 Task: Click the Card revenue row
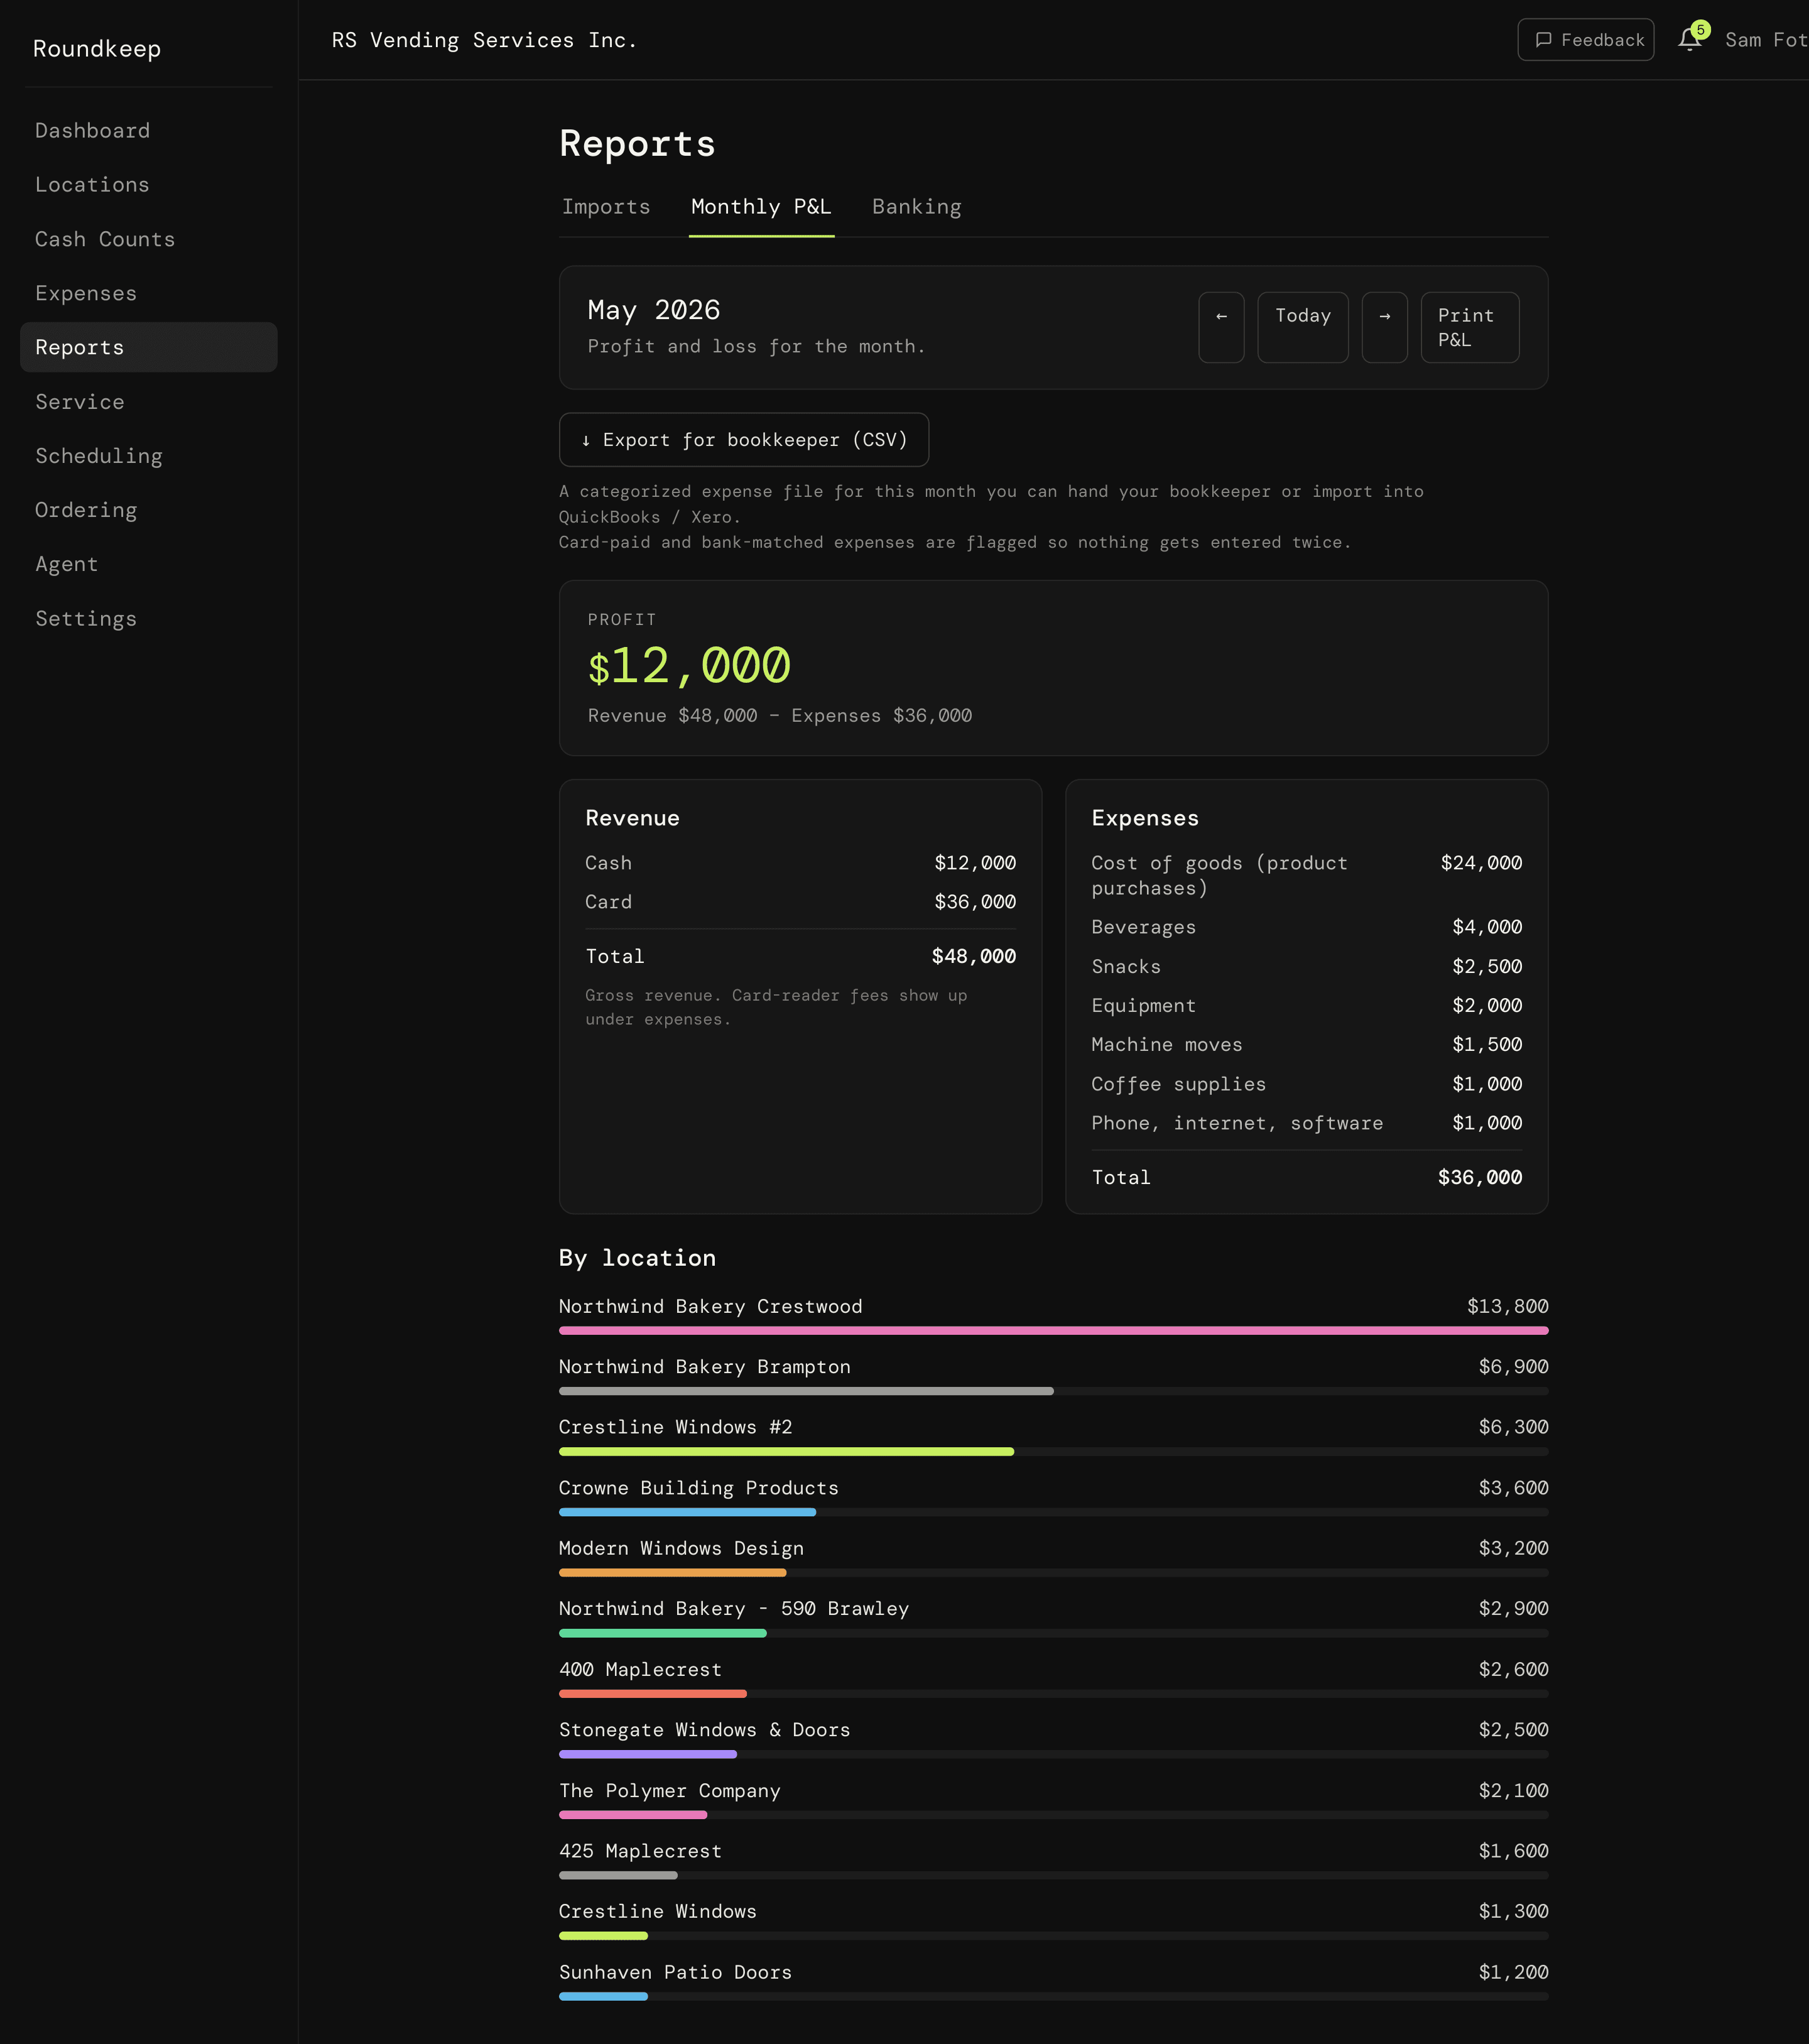click(x=800, y=902)
